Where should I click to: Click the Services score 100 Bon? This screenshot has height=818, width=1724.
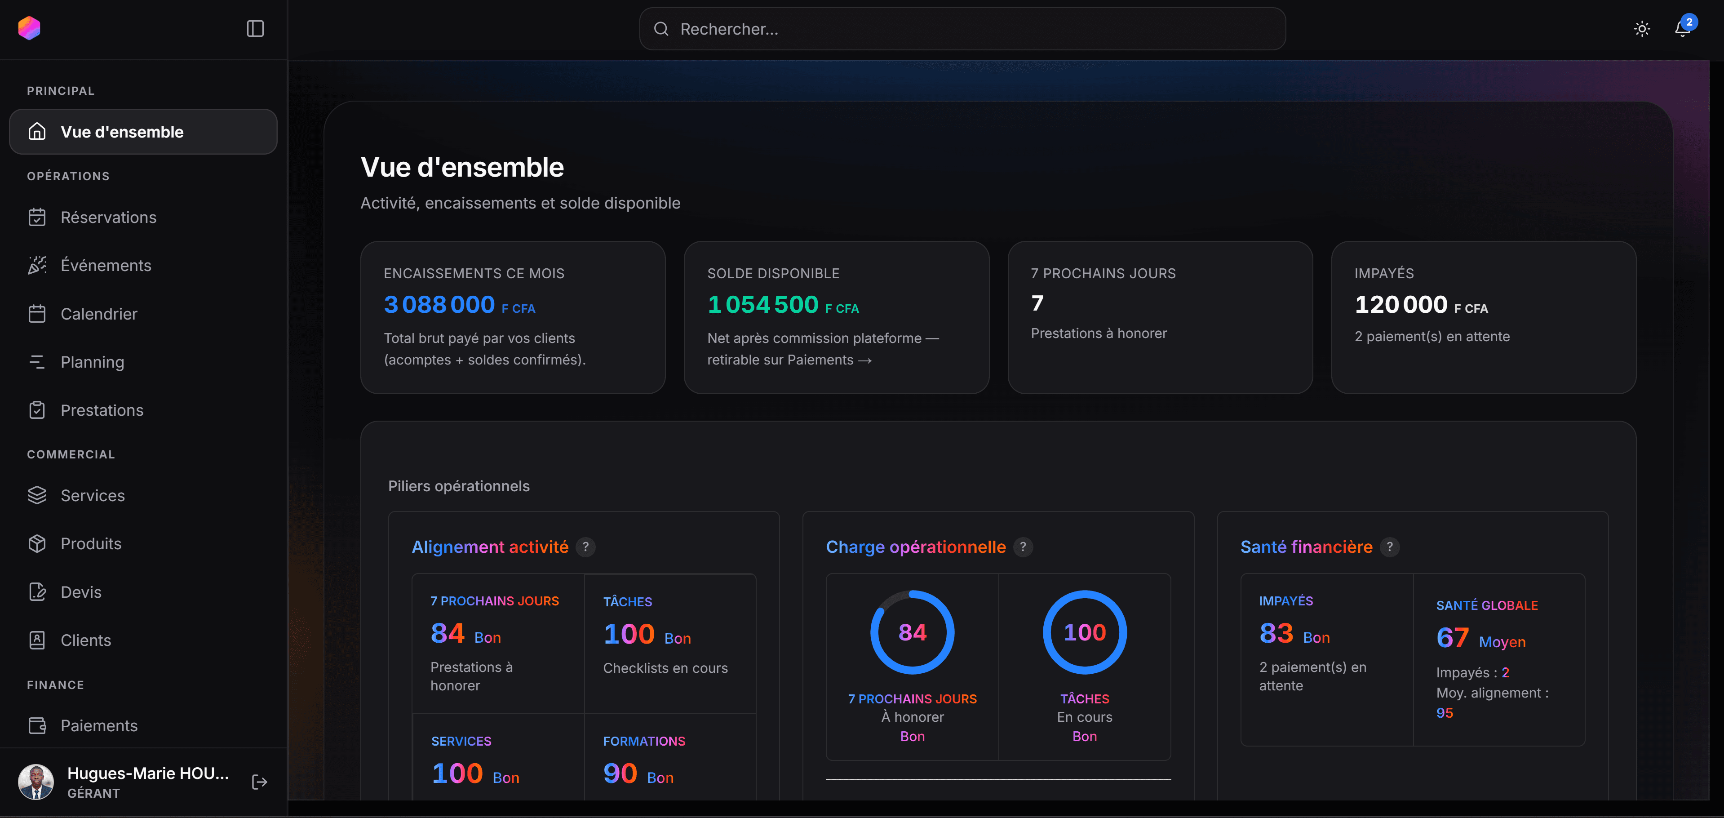(475, 773)
